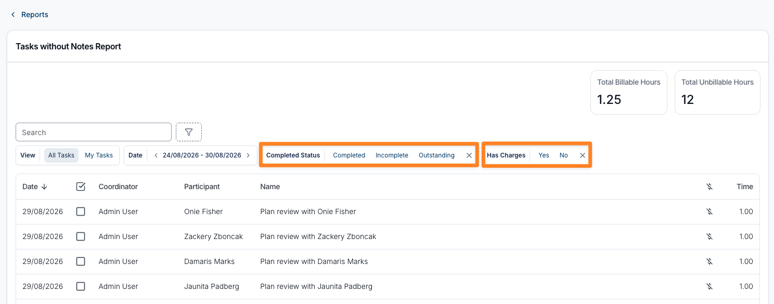Click the Tasks without Notes Report title

click(68, 46)
